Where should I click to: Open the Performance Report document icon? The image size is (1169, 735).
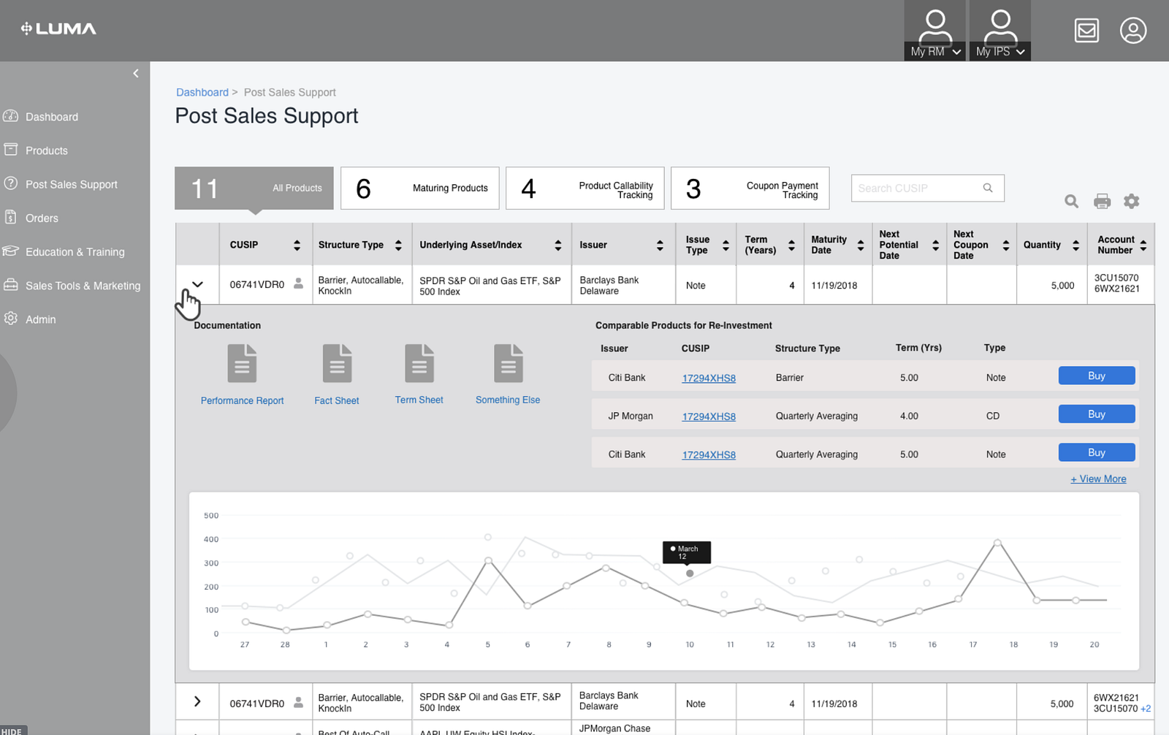pyautogui.click(x=242, y=363)
